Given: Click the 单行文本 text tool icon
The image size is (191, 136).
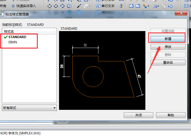Looking at the screenshot, I should [98, 6].
